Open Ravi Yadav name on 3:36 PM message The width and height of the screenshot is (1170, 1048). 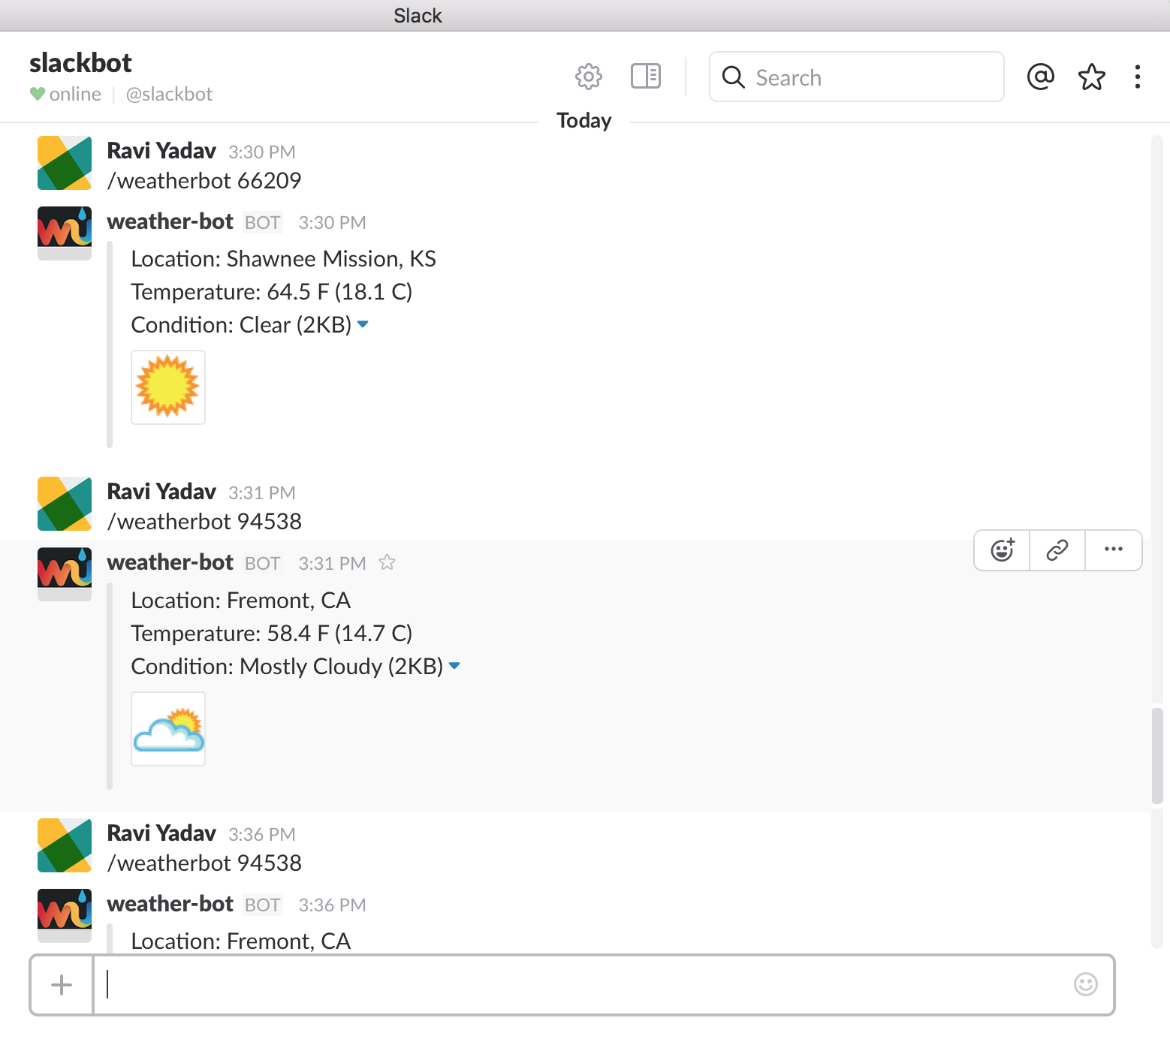[161, 833]
